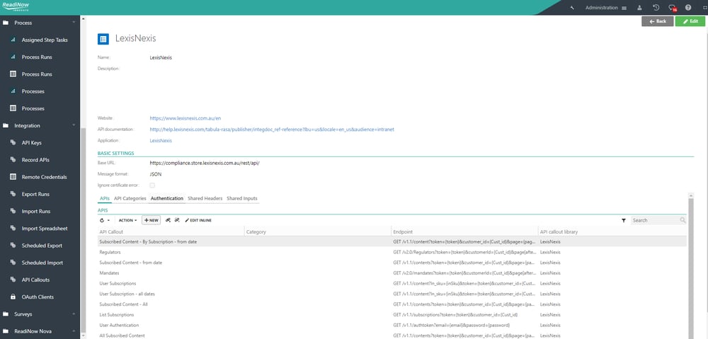Screen dimensions: 708x339
Task: Click the ReadiNow logo
Action: click(16, 7)
